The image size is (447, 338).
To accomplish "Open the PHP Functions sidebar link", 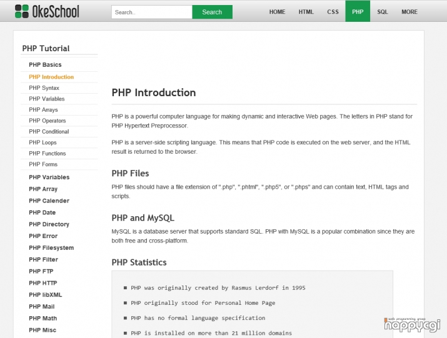I will coord(48,153).
